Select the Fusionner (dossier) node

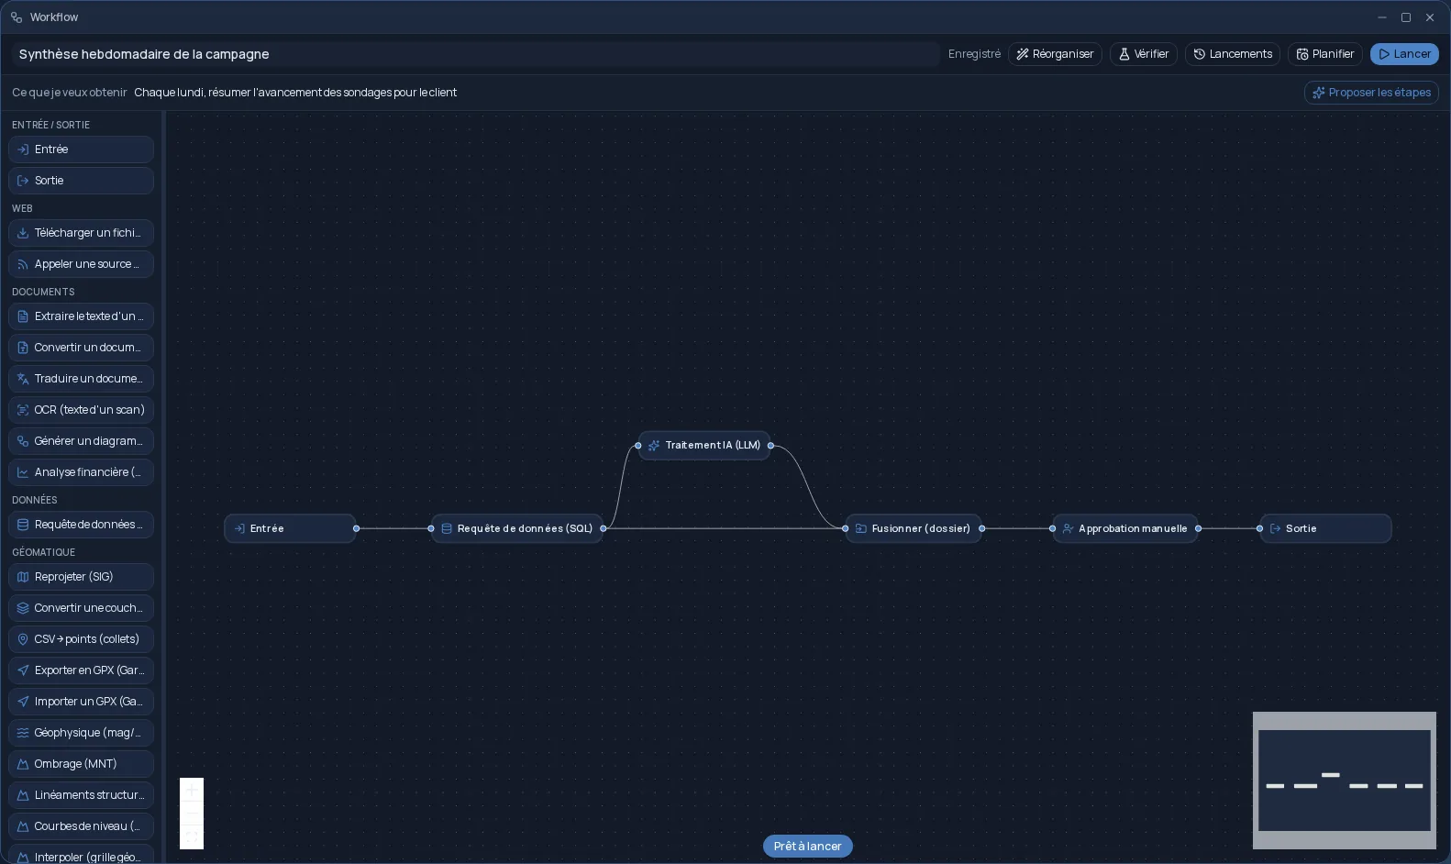914,528
